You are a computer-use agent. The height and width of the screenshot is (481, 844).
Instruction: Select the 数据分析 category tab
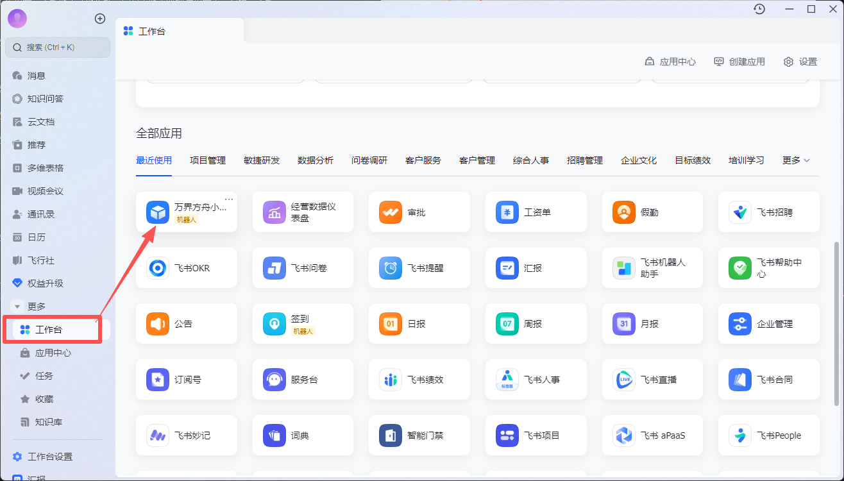316,160
